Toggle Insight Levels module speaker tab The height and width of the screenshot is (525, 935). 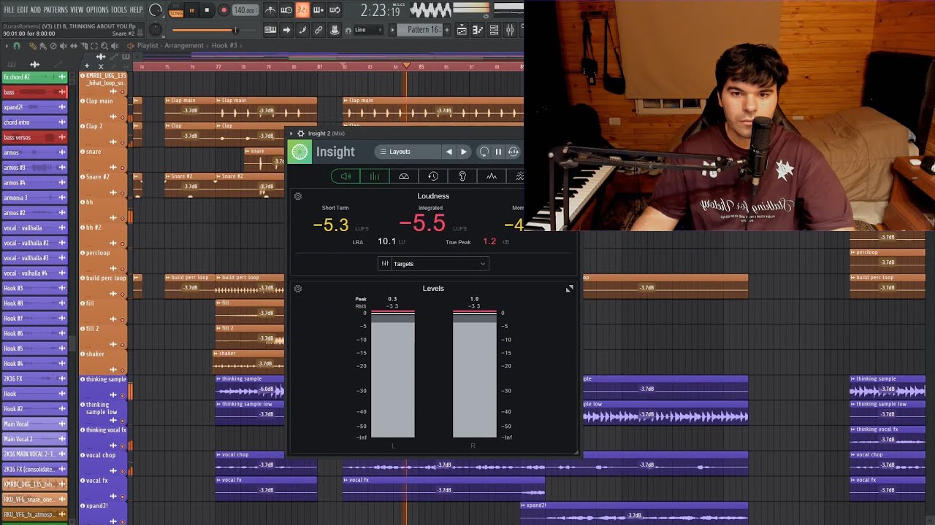coord(346,176)
